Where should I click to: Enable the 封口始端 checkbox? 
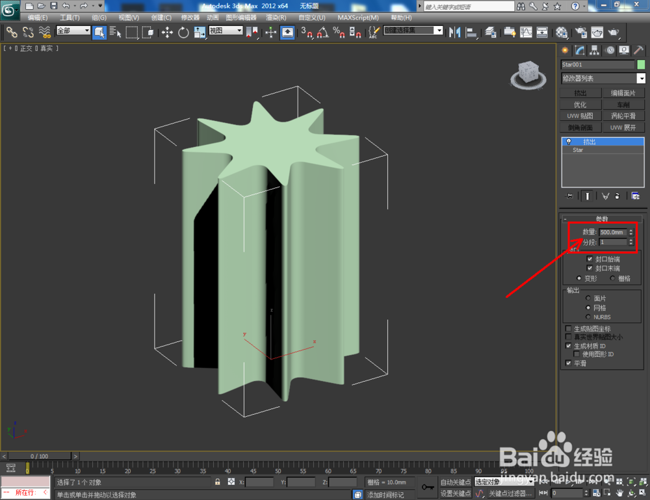tap(590, 259)
